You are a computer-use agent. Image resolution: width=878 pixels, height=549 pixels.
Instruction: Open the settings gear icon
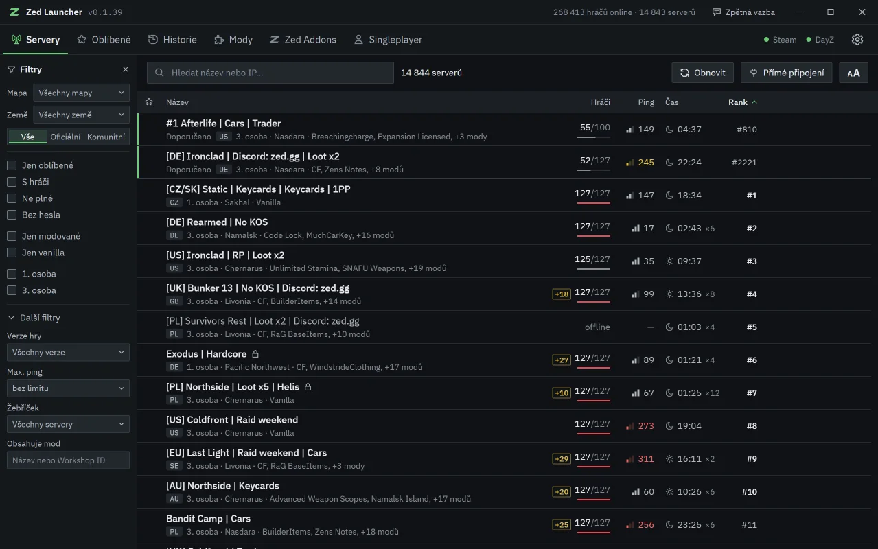[857, 40]
